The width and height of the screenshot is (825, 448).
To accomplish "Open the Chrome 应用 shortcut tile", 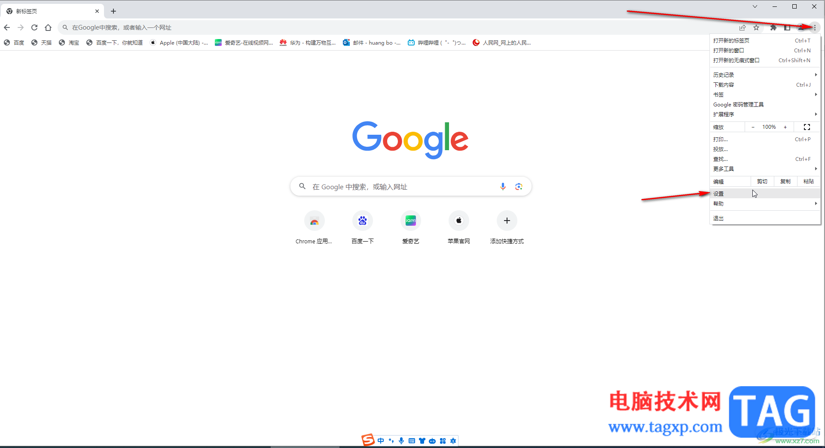I will [314, 228].
